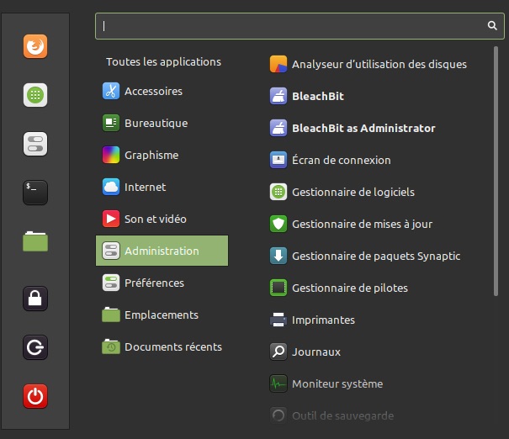Click the applications list vertical scrollbar
Screen dimensions: 509x439
pos(496,168)
